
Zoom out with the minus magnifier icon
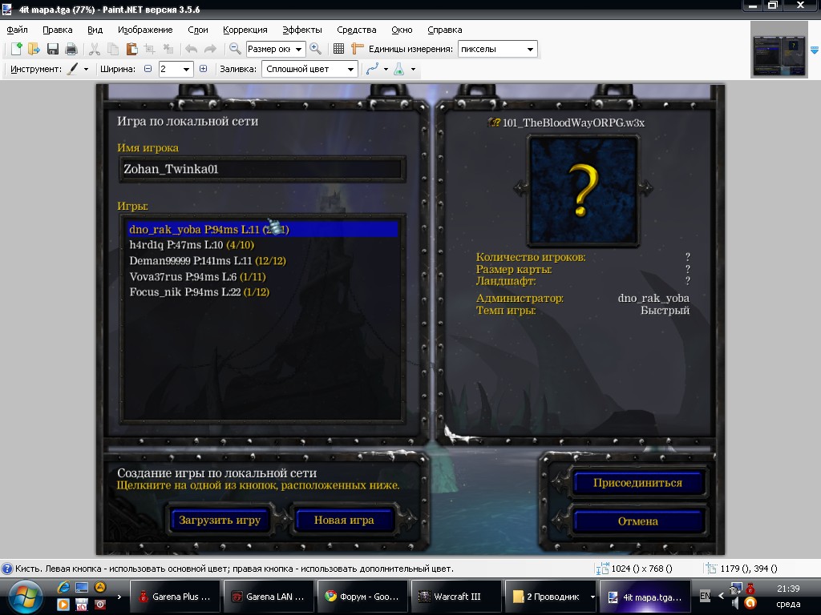point(235,49)
